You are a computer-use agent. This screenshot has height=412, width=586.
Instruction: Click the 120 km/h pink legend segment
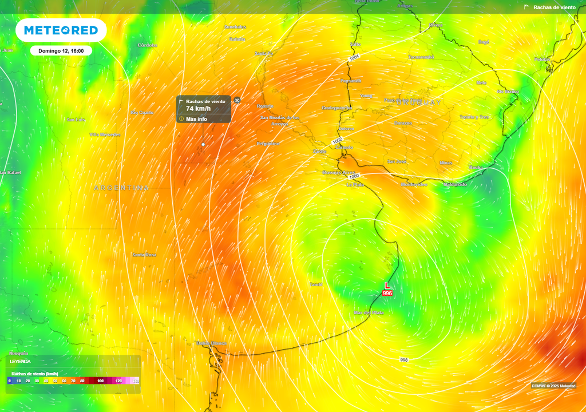click(x=119, y=381)
